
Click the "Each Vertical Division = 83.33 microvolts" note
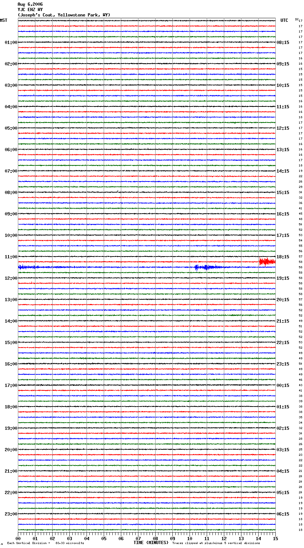coord(46,543)
